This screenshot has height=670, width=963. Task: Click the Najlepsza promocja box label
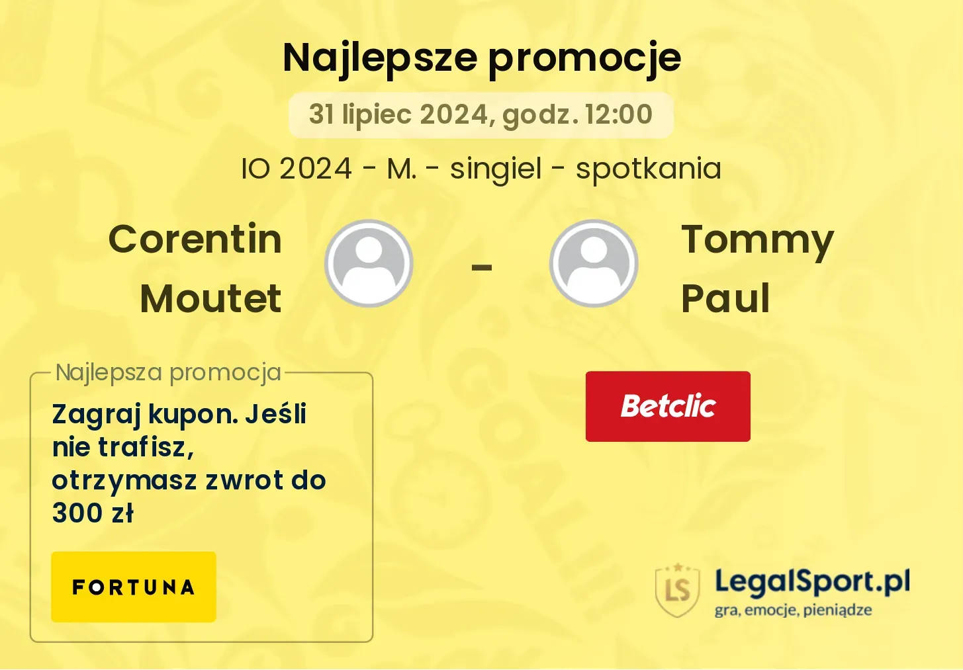(x=169, y=372)
